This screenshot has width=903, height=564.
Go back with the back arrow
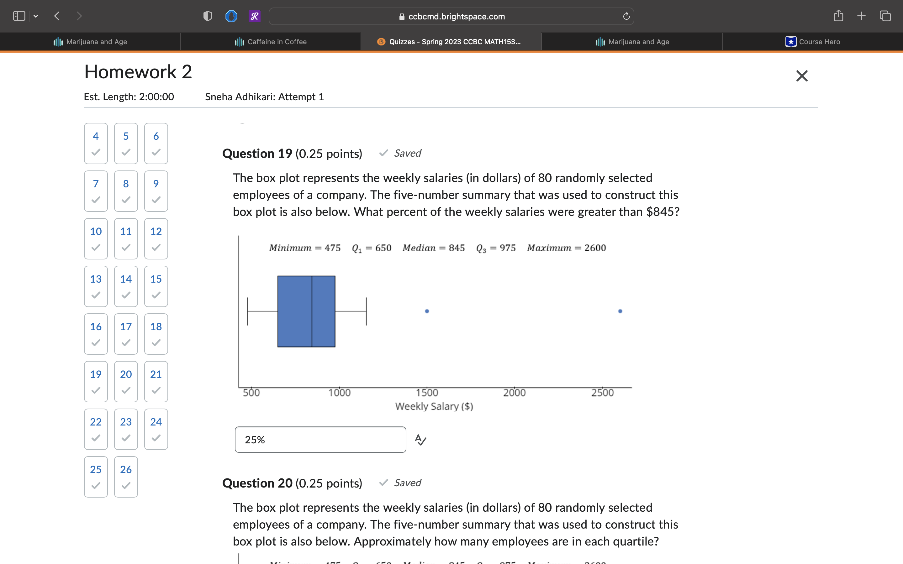pos(57,16)
